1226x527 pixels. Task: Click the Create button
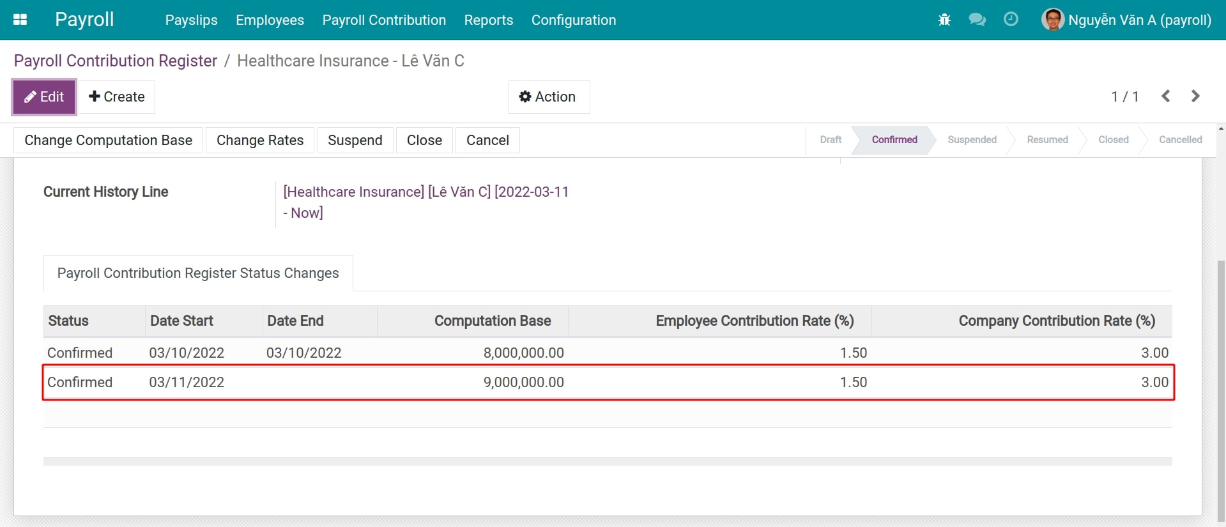117,97
